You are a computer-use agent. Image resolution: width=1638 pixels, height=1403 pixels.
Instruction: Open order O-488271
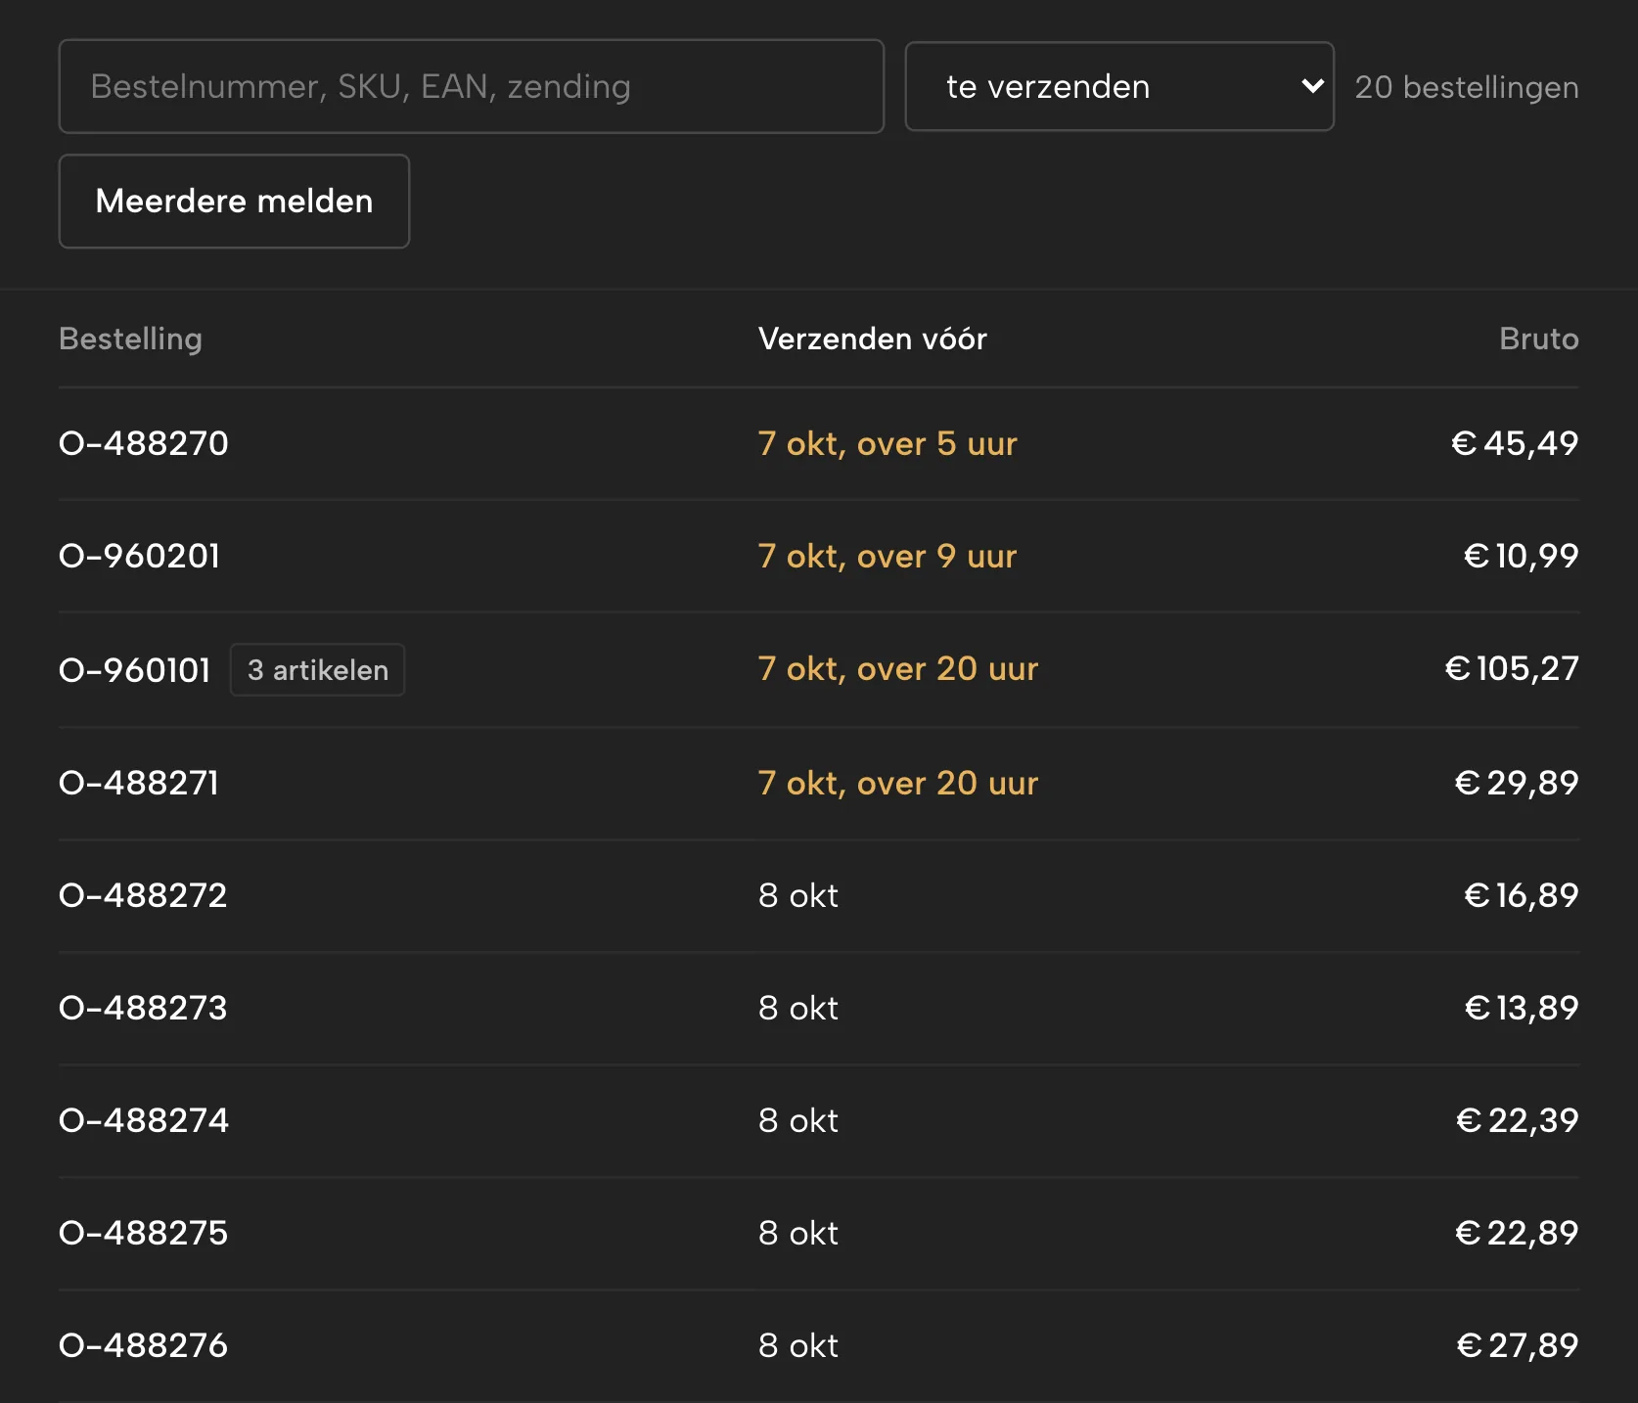(139, 783)
